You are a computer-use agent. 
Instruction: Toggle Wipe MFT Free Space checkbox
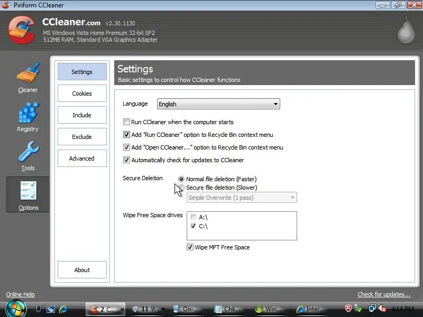pyautogui.click(x=190, y=247)
